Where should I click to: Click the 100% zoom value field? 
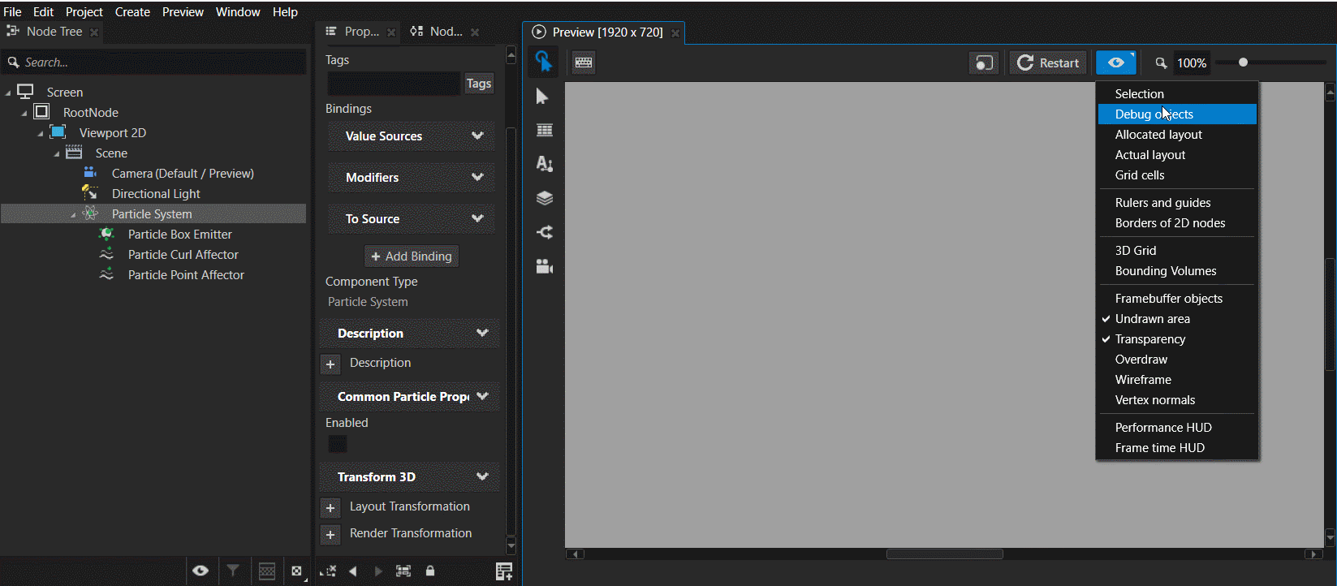(x=1192, y=62)
